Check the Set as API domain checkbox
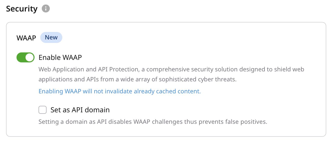Screen dimensions: 331x143 pyautogui.click(x=43, y=110)
